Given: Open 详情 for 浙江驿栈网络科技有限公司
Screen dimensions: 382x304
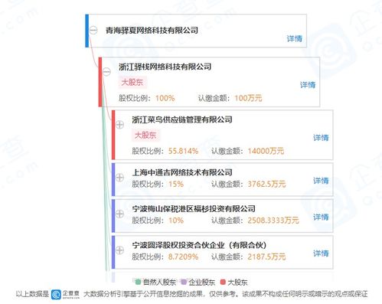Looking at the screenshot, I should tap(308, 85).
